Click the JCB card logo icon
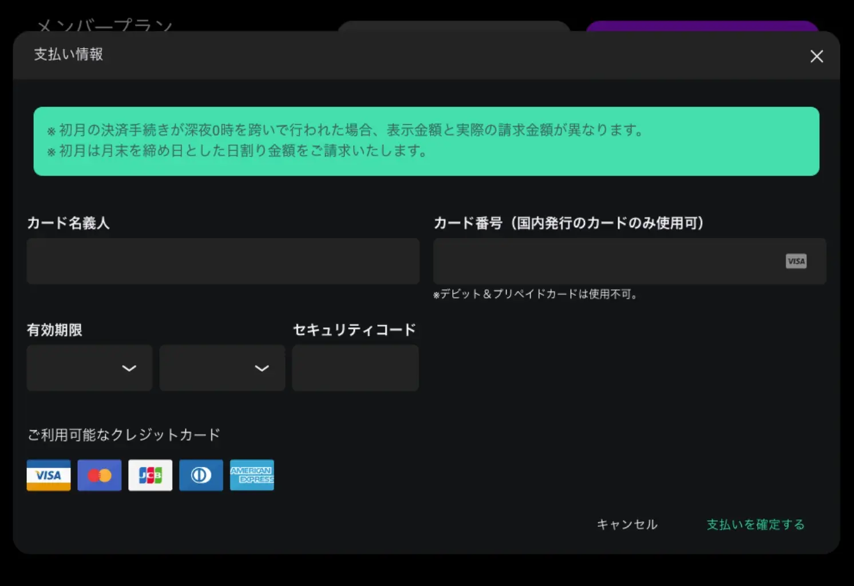The height and width of the screenshot is (586, 854). tap(151, 475)
